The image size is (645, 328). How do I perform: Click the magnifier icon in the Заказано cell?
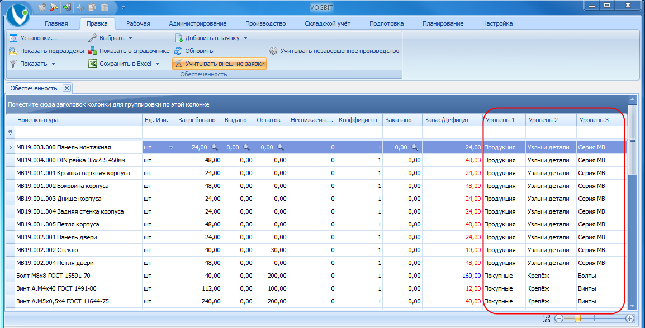click(x=415, y=147)
